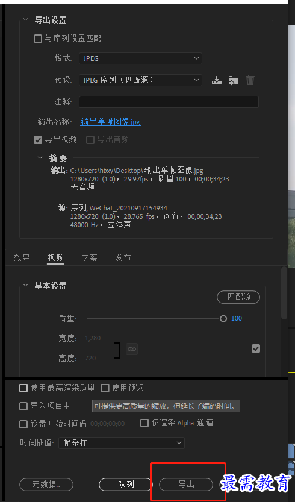
Task: Enable the Use Previews checkbox
Action: 105,388
